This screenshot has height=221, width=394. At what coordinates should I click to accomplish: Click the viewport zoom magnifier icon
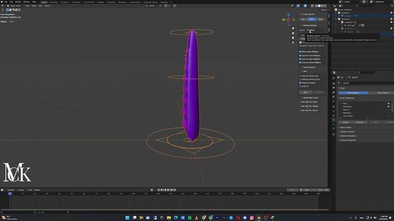click(293, 28)
